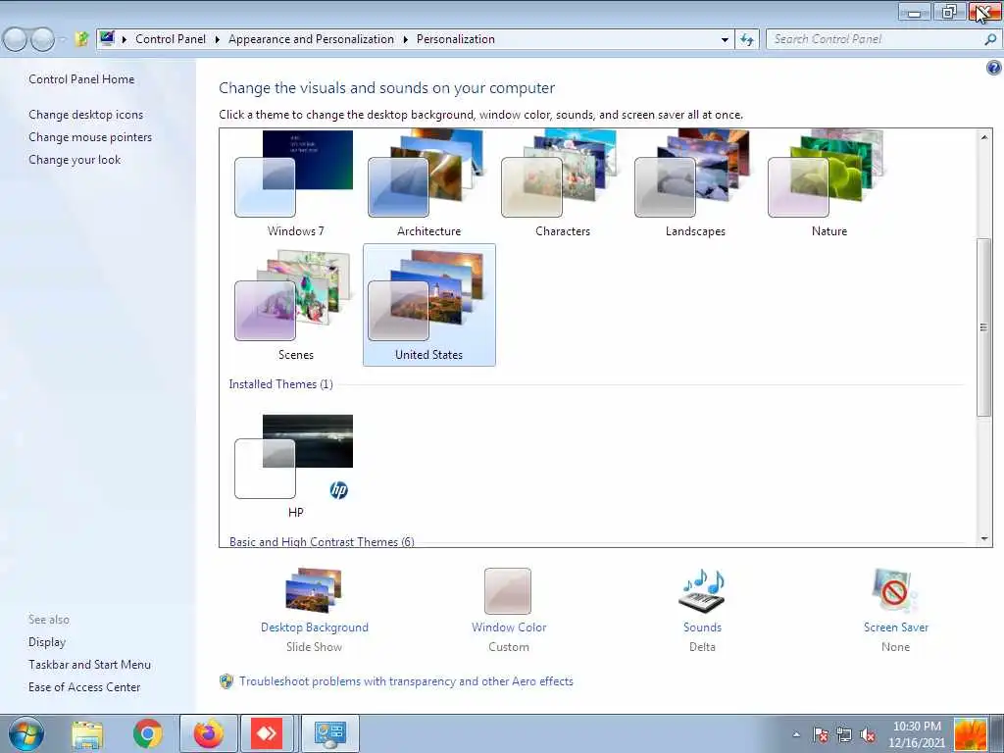
Task: Minimize the Personalization window
Action: (915, 12)
